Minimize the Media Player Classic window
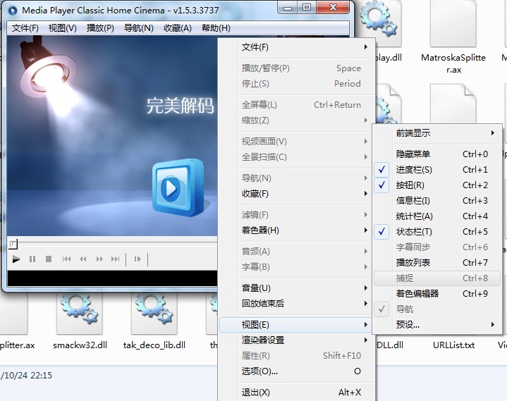 click(x=288, y=8)
